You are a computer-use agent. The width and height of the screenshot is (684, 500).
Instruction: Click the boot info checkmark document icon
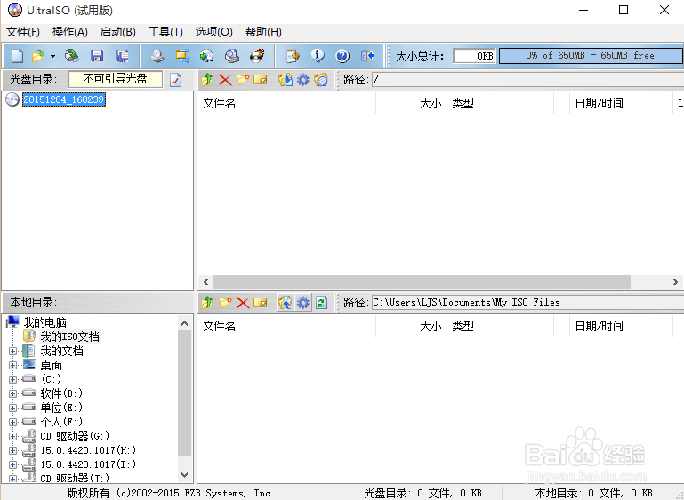(x=176, y=80)
